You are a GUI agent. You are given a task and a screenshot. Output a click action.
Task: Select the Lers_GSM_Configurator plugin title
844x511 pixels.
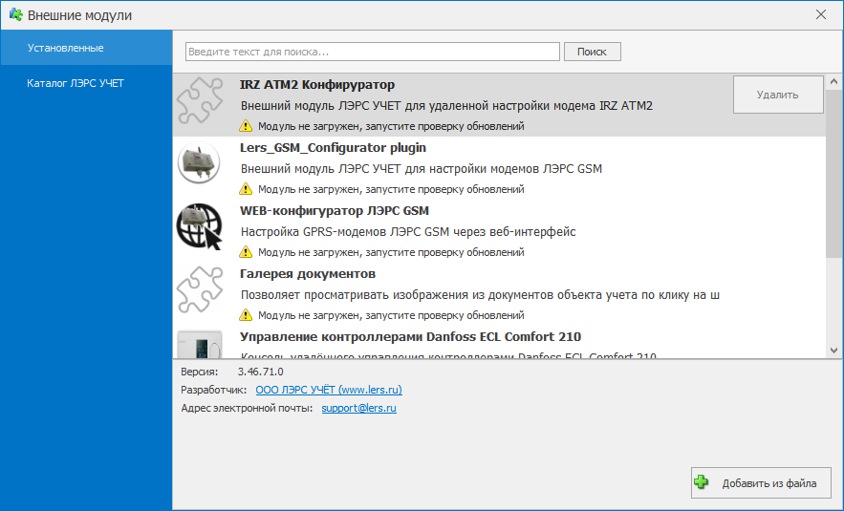pyautogui.click(x=333, y=147)
